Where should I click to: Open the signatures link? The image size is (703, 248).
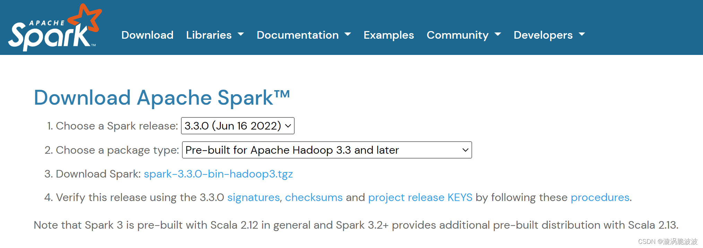point(253,197)
